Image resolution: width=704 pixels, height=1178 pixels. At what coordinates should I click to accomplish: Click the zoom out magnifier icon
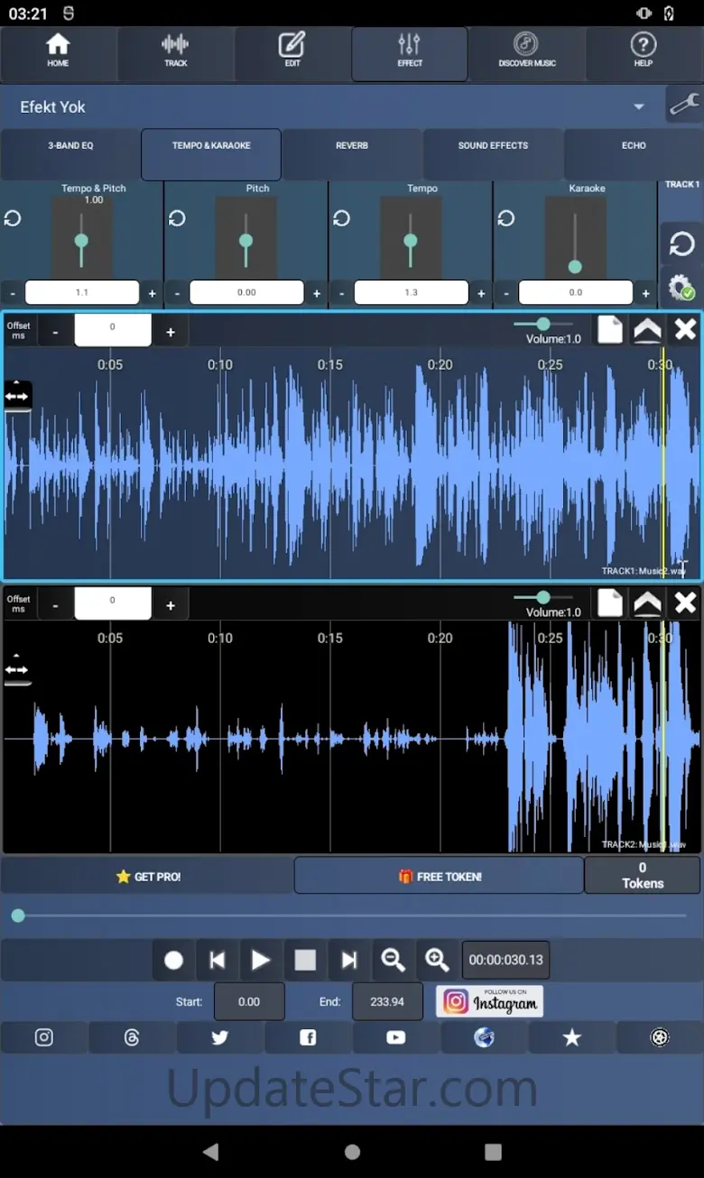[393, 961]
